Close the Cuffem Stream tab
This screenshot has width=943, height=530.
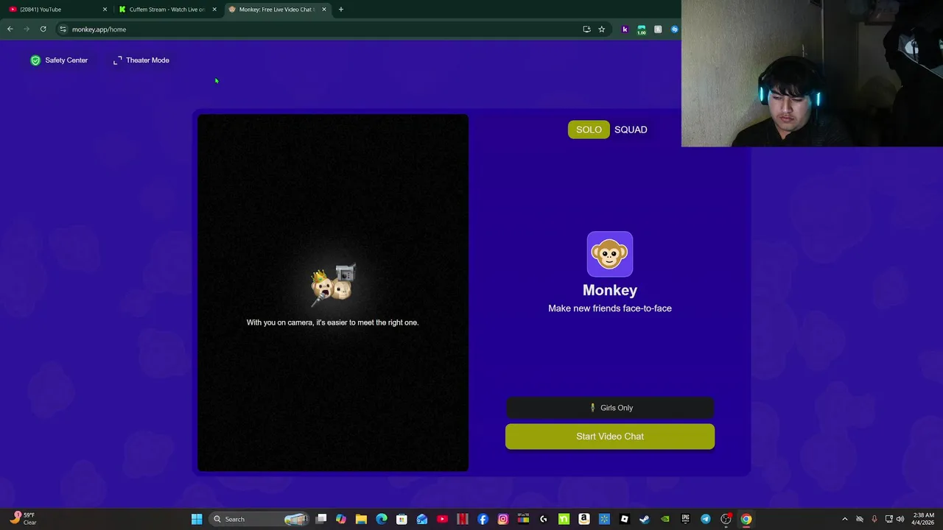click(x=214, y=10)
